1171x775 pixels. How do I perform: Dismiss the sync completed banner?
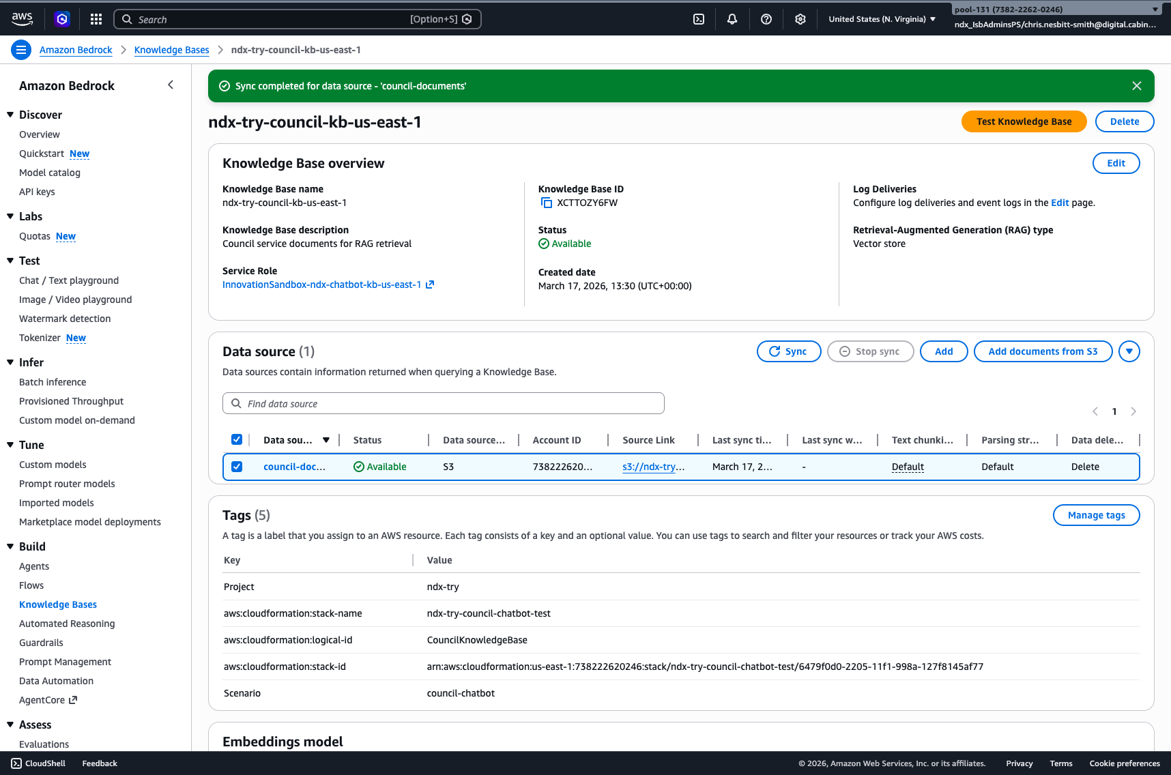[1136, 85]
